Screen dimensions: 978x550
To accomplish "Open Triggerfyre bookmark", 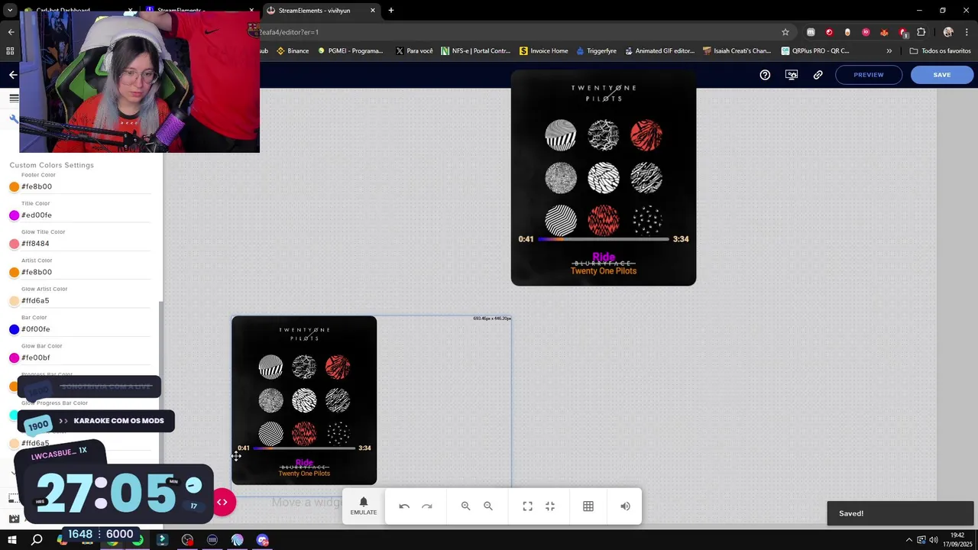I will (x=597, y=51).
